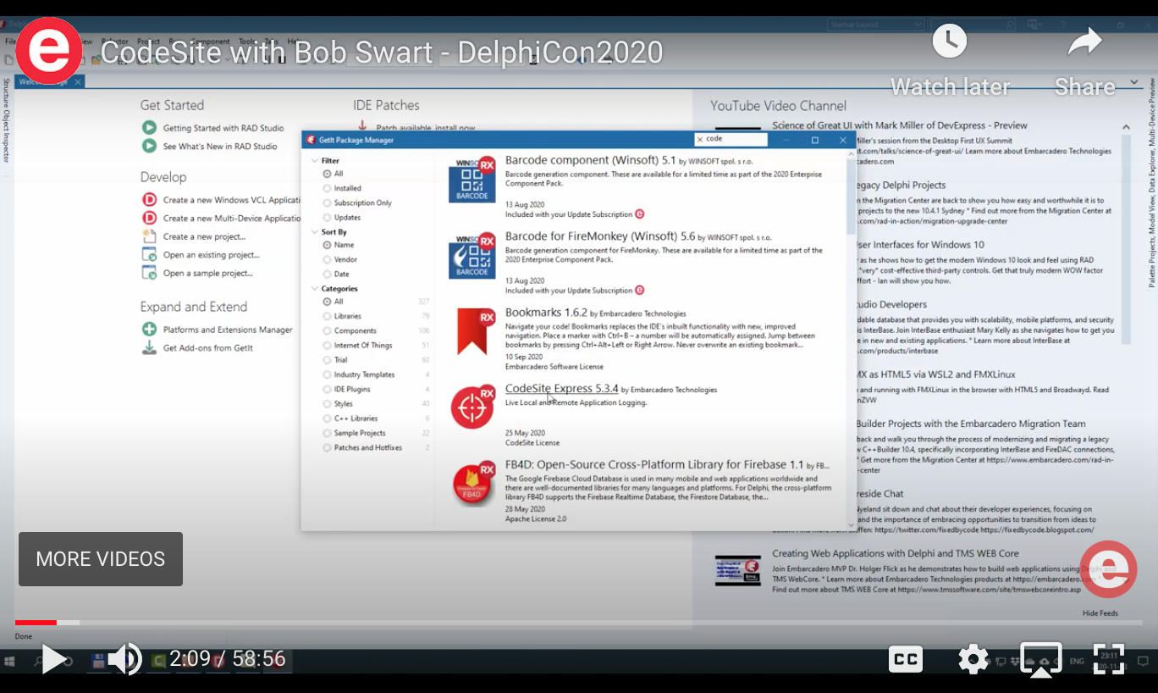Click the Share arrow icon
1158x693 pixels.
tap(1084, 42)
